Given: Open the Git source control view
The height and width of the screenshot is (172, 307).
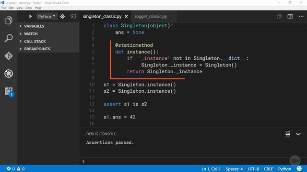Looking at the screenshot, I should pyautogui.click(x=9, y=56).
